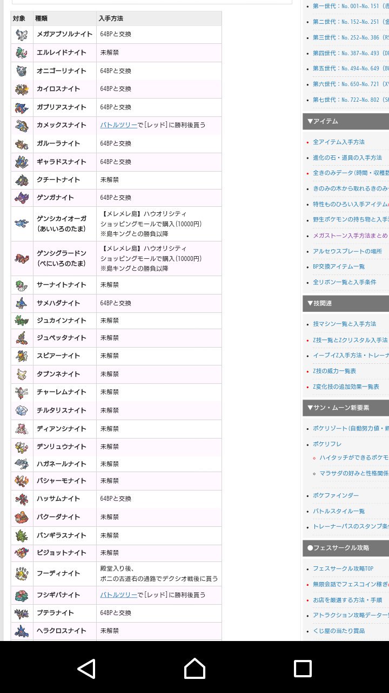The image size is (389, 693).
Task: Open バトルツリー link in フシギバナイト row
Action: pyautogui.click(x=118, y=594)
